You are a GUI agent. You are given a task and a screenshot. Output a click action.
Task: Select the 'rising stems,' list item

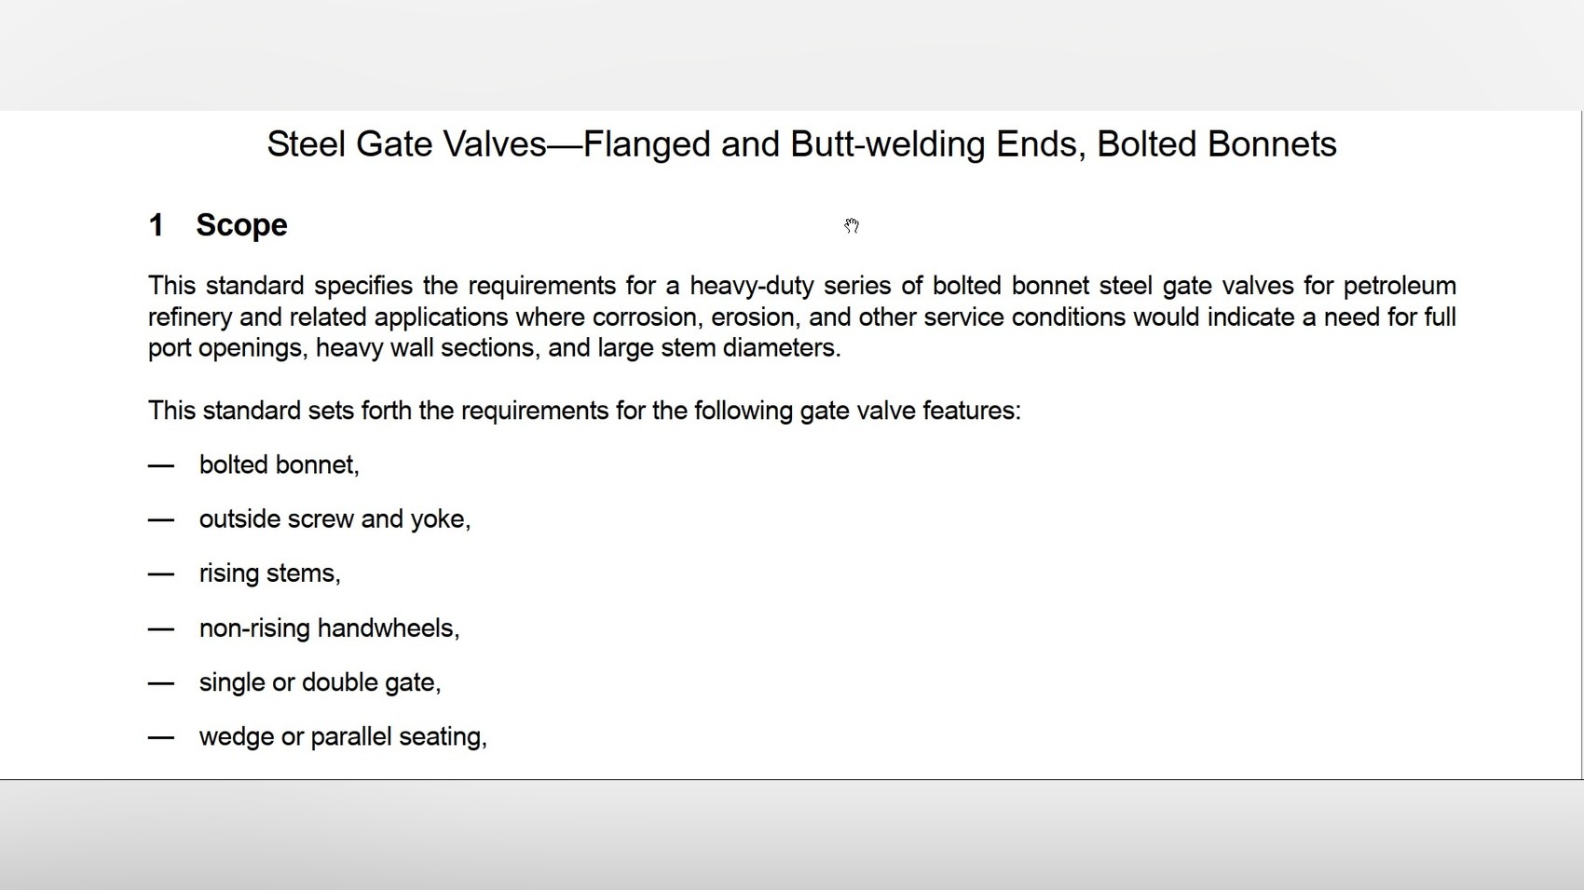pos(269,573)
